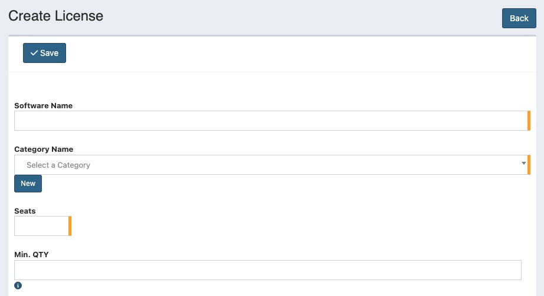The image size is (544, 296).
Task: Focus the Software Name text field
Action: pos(270,121)
